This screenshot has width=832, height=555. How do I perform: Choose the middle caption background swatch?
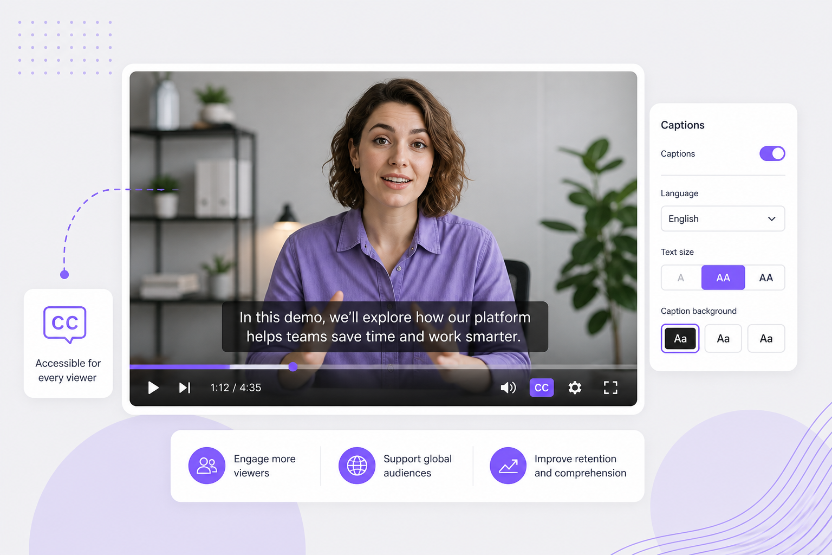coord(723,339)
